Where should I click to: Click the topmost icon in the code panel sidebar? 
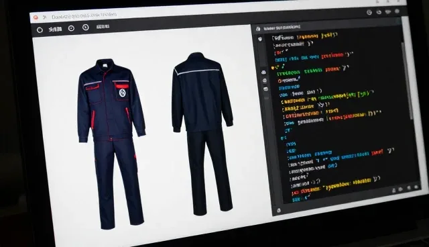pyautogui.click(x=260, y=40)
